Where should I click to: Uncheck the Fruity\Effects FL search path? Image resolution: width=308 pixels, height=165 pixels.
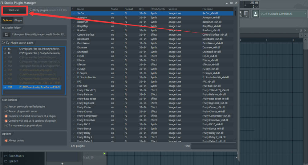coord(5,49)
